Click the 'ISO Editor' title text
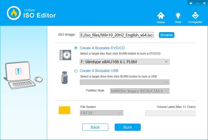Screen dimensions: 208x140 40,15
